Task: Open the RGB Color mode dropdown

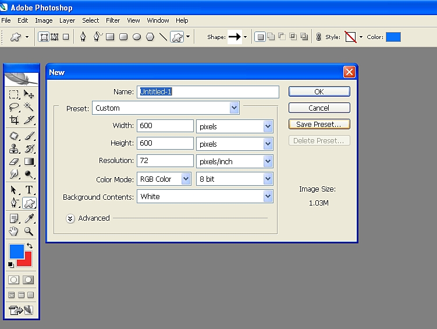Action: [x=164, y=179]
